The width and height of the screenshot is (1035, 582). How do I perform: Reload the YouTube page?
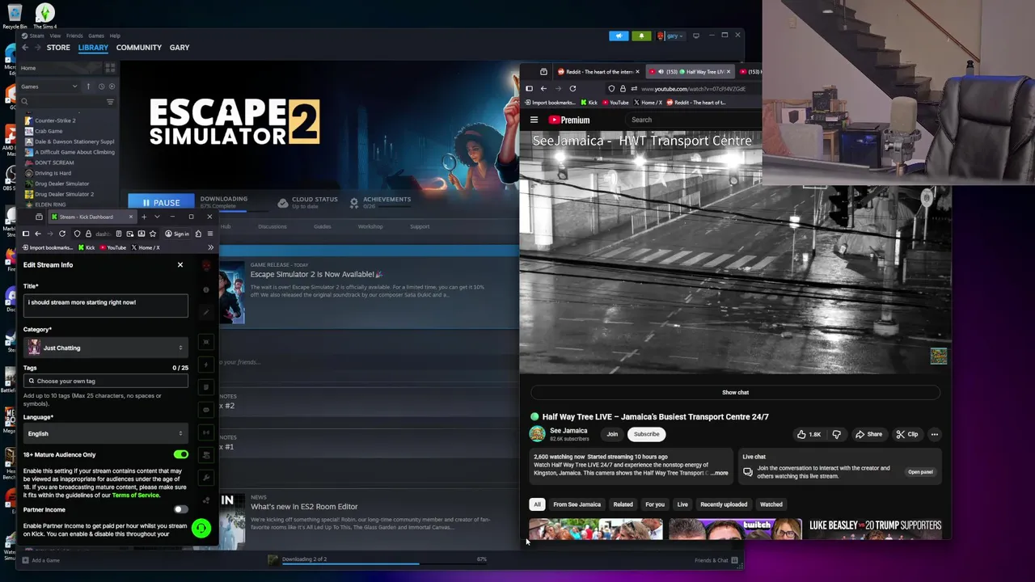coord(572,89)
